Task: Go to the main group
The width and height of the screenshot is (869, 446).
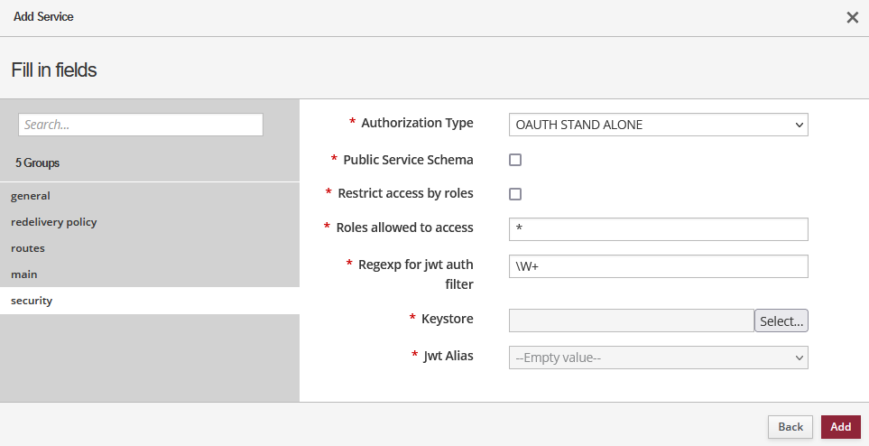Action: coord(24,274)
